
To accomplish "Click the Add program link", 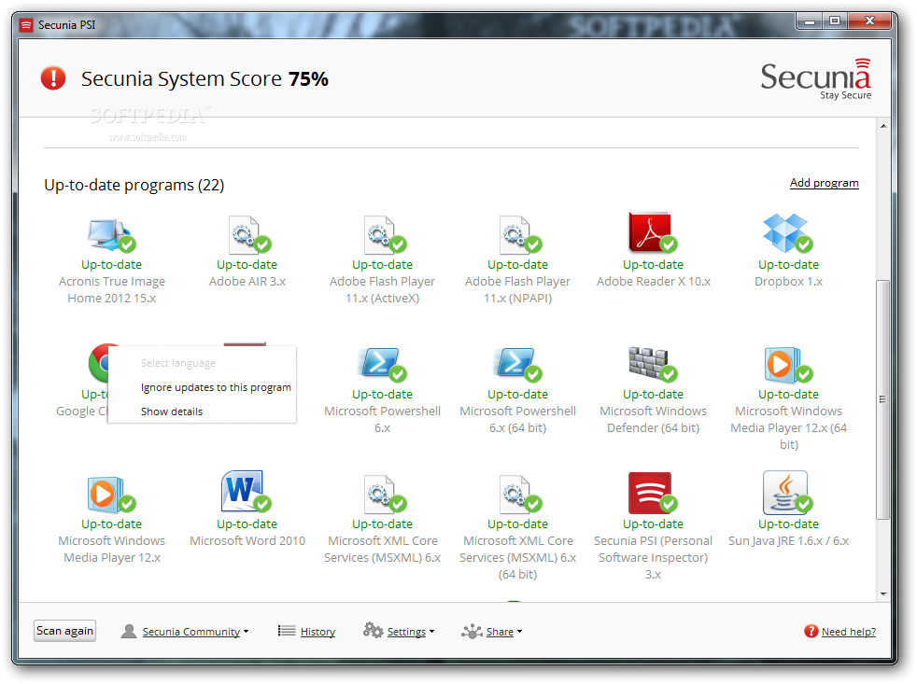I will (x=824, y=183).
